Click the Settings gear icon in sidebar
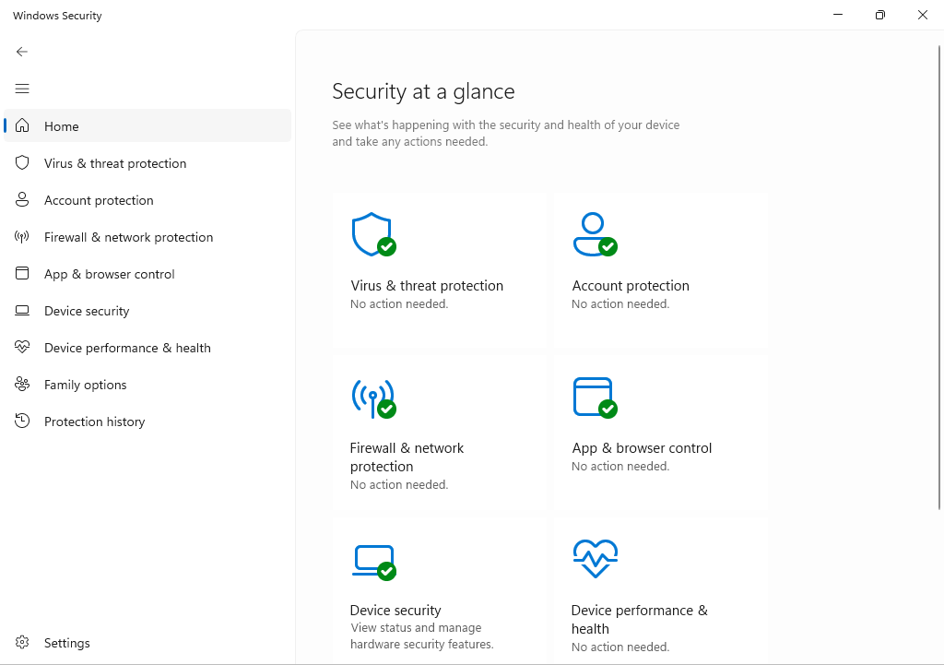Viewport: 944px width, 665px height. [23, 643]
